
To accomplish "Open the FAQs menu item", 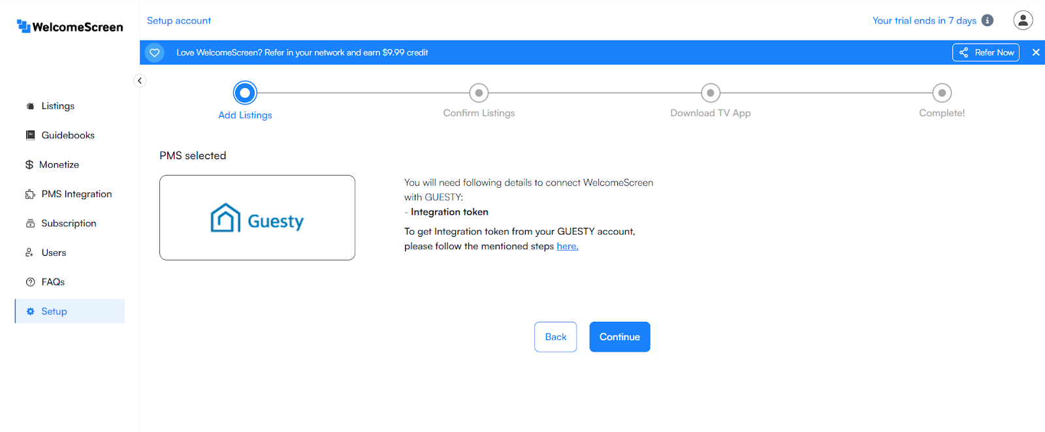I will (x=70, y=282).
